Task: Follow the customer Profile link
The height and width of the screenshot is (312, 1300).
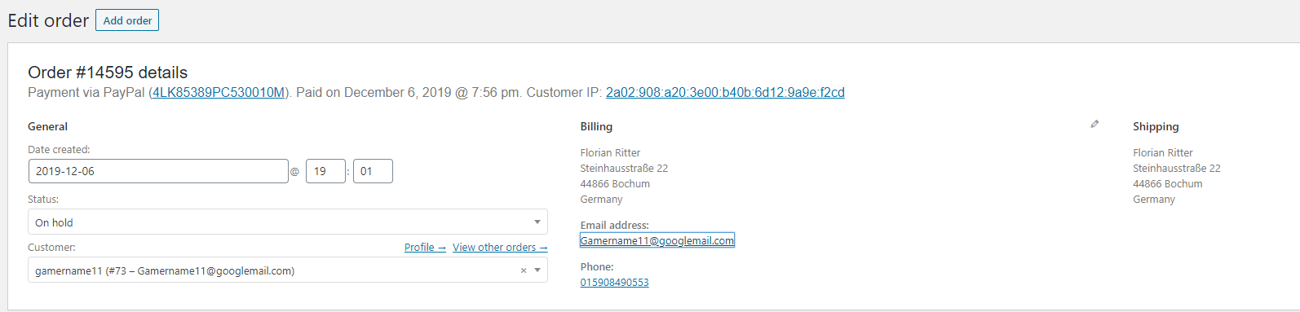Action: pyautogui.click(x=425, y=247)
